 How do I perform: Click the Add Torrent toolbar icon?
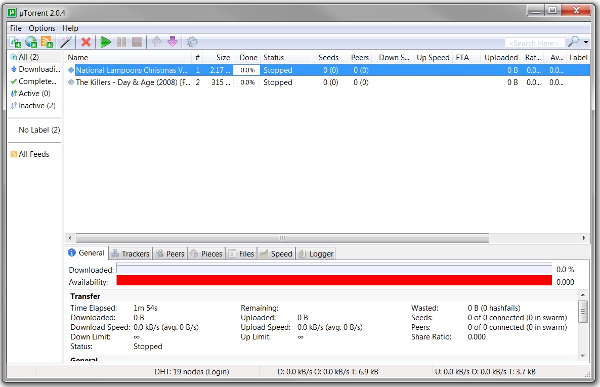[x=15, y=41]
